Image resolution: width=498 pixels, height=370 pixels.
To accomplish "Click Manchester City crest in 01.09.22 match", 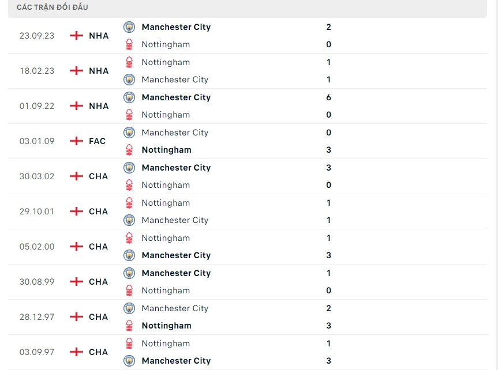I will point(129,97).
